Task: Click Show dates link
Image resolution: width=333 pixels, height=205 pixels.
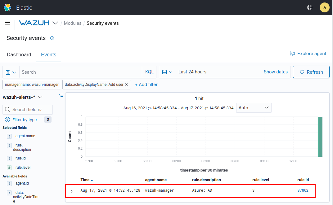Action: click(x=276, y=72)
